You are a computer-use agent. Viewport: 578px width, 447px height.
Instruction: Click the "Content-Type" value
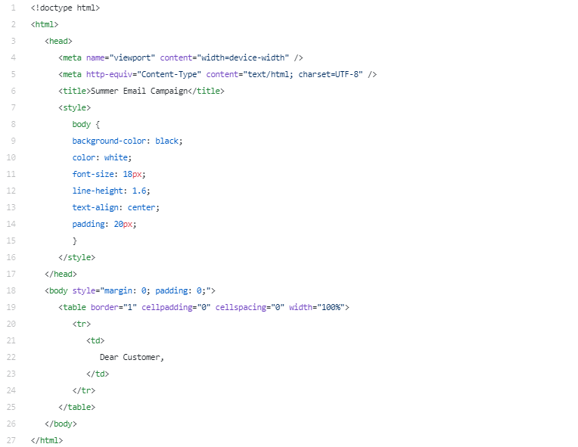(169, 74)
